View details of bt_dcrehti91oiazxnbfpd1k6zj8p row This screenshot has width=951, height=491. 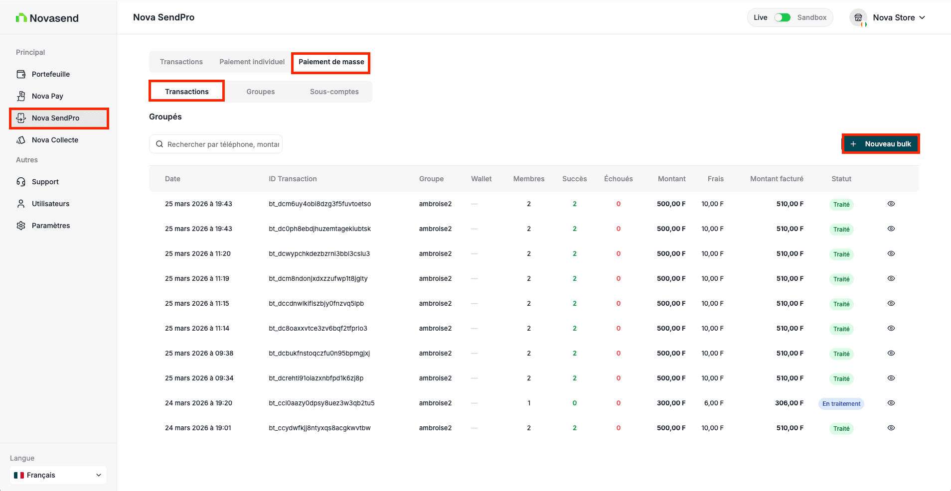[x=891, y=378]
